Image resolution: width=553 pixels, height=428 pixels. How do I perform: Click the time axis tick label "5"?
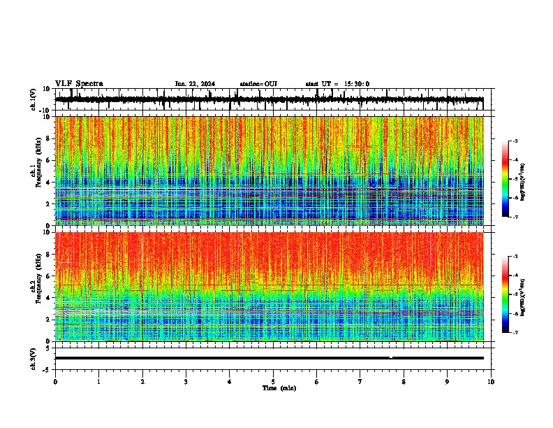click(x=273, y=382)
